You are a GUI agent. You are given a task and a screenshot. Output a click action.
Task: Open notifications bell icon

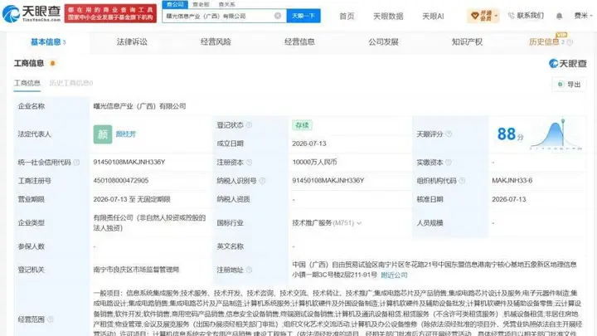559,16
